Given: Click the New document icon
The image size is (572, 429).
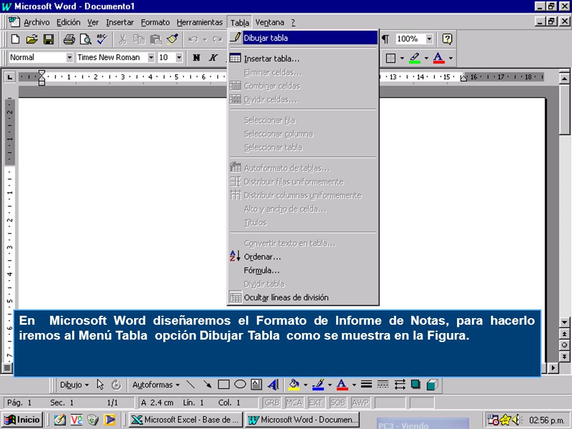Looking at the screenshot, I should pos(15,39).
